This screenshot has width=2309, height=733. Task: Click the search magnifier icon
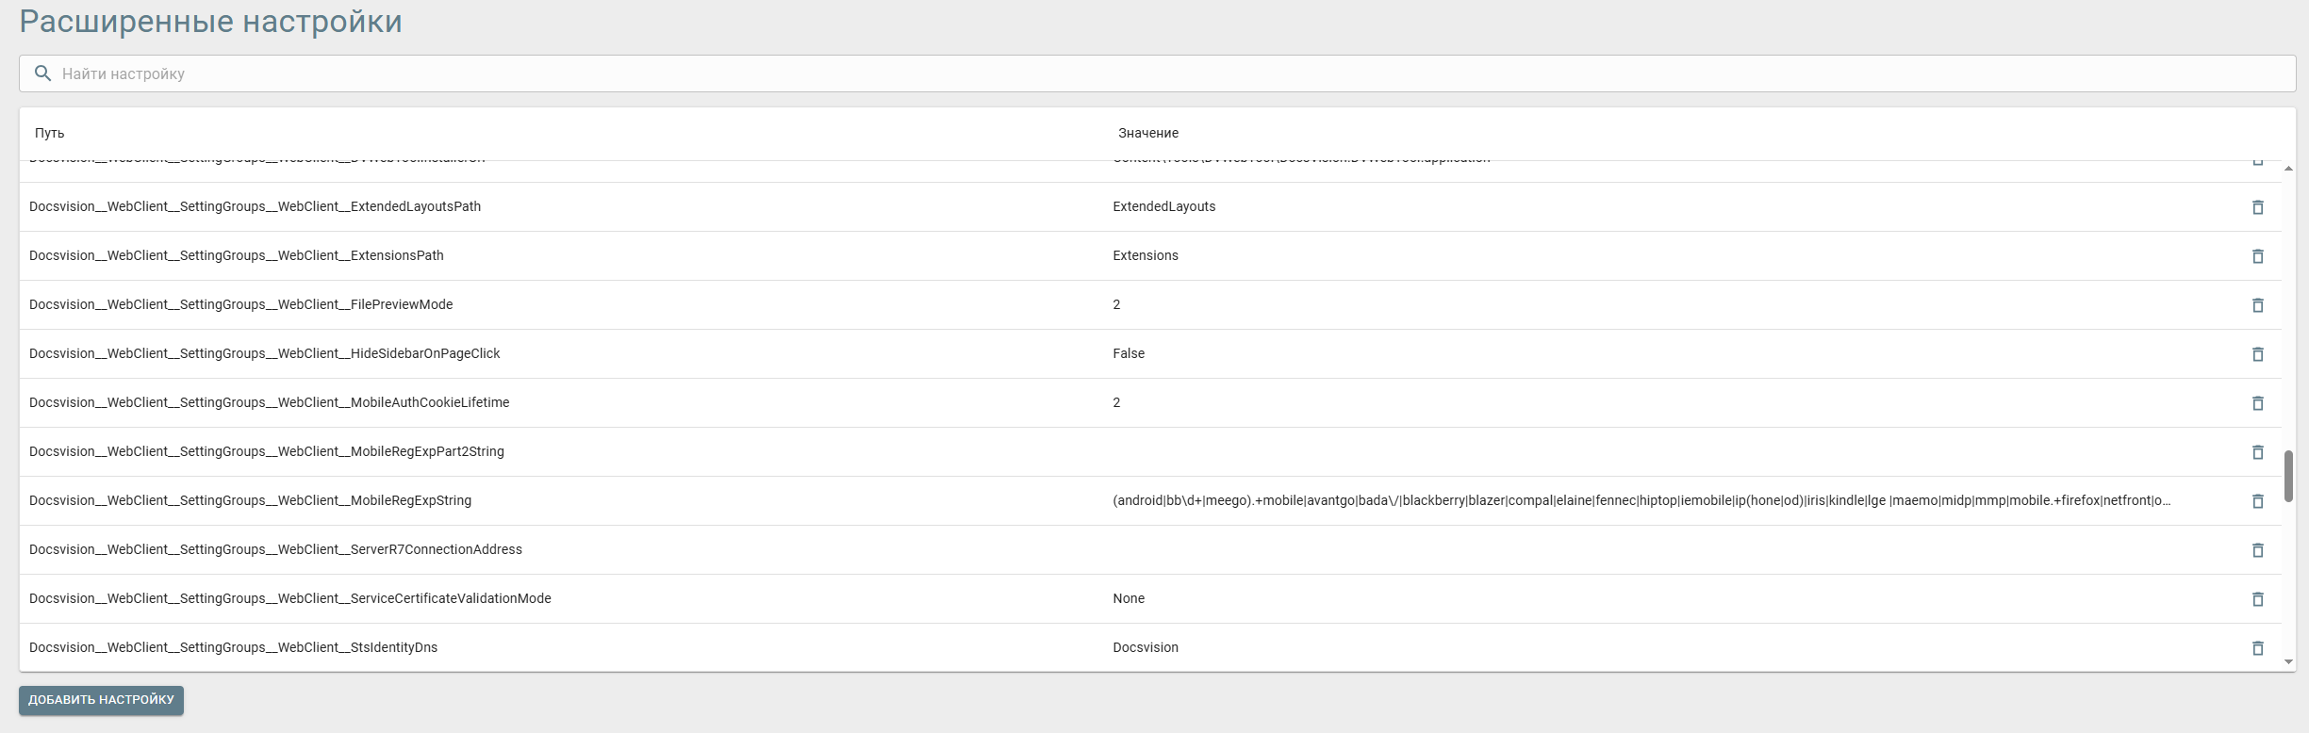click(42, 73)
